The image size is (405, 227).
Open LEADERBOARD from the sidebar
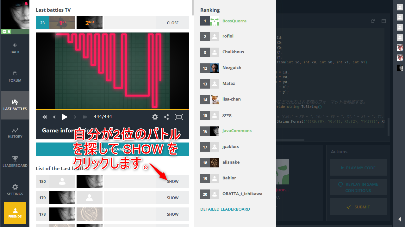coord(15,162)
